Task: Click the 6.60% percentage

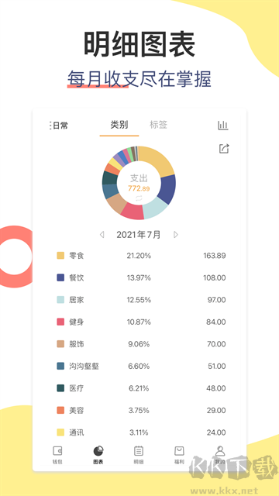Action: coord(139,367)
